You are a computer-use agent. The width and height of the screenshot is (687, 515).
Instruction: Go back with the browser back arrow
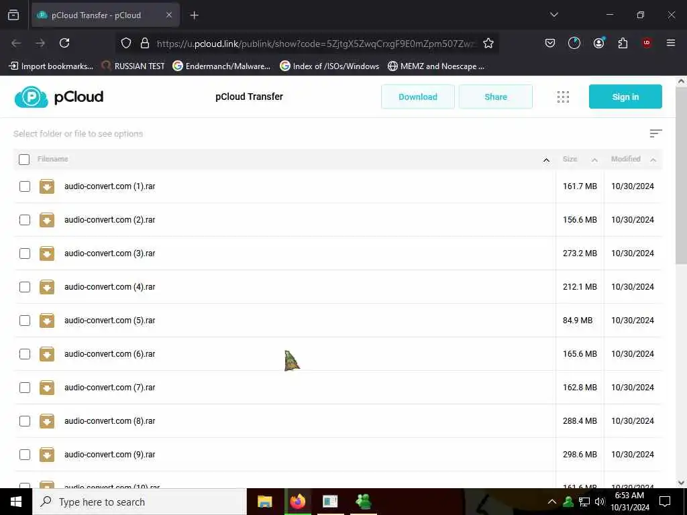[x=16, y=43]
